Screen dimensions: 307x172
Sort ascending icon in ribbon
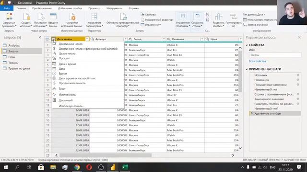click(207, 15)
